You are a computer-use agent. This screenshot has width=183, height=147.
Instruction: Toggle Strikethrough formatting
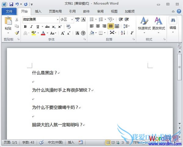(47, 27)
